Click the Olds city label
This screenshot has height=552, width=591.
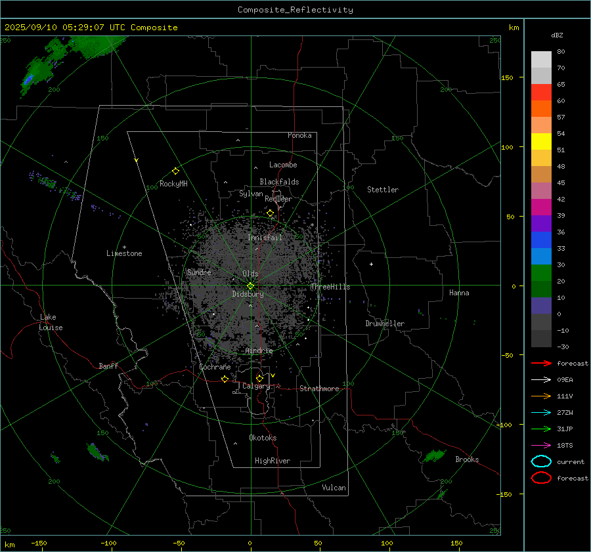[250, 274]
